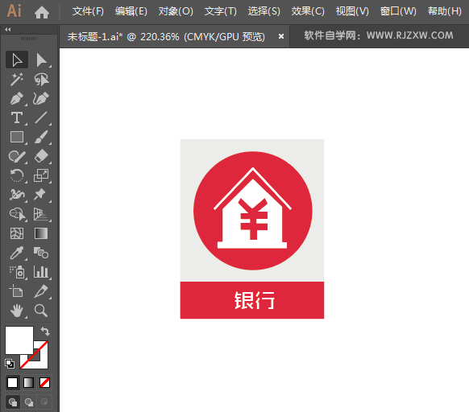Select the Zoom magnifier tool
The width and height of the screenshot is (469, 412).
[x=41, y=311]
